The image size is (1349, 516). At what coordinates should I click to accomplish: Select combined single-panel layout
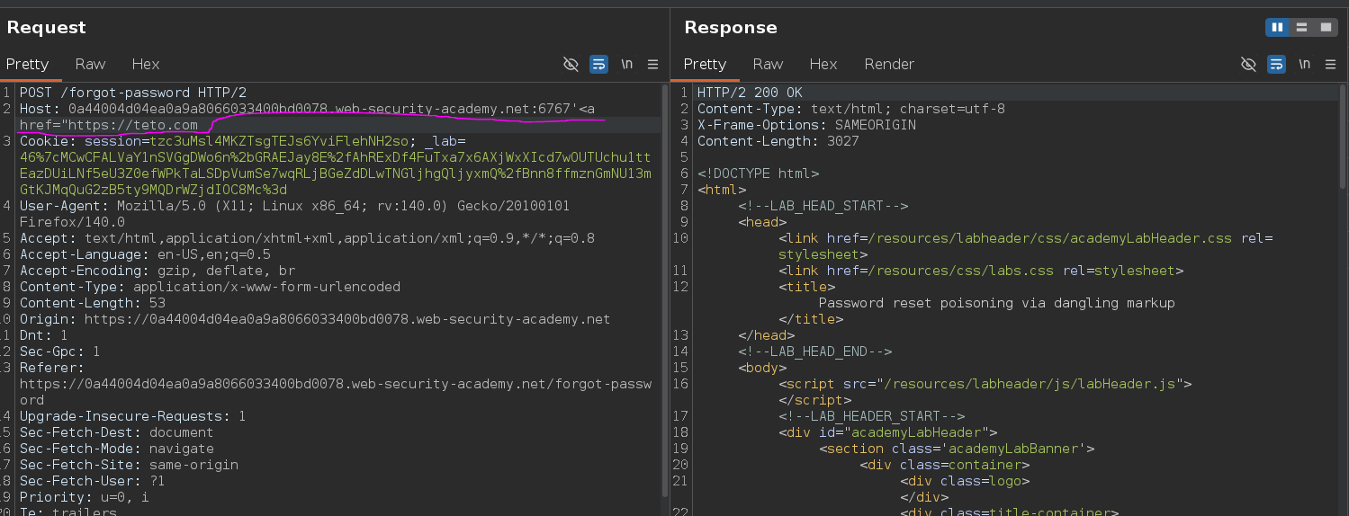[x=1326, y=28]
